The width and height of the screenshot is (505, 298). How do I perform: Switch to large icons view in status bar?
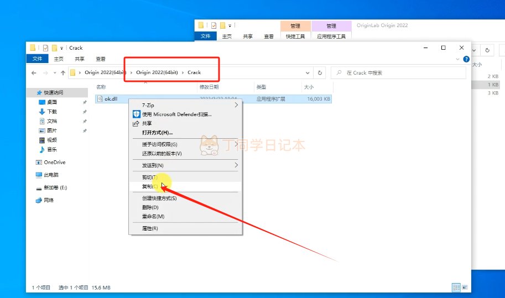[465, 287]
